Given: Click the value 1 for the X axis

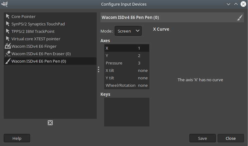Looking at the screenshot, I should [x=139, y=48].
